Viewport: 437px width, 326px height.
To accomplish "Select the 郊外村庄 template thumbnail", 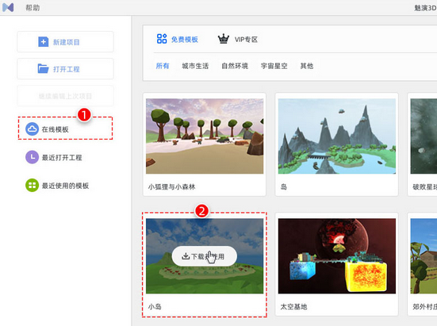I will coord(424,256).
